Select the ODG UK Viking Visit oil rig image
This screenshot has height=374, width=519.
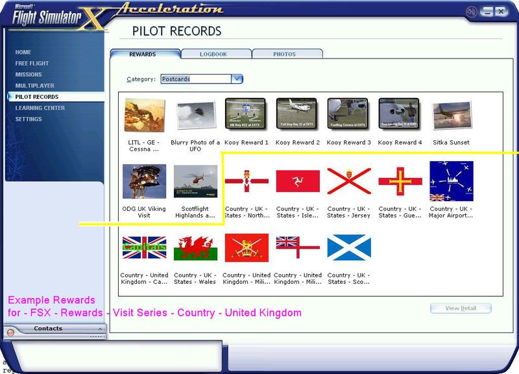pyautogui.click(x=144, y=181)
